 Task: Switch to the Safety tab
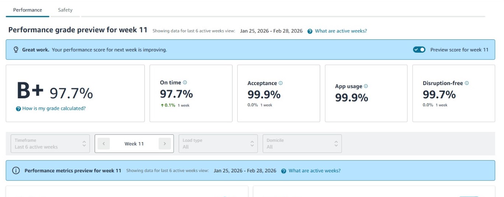coord(65,10)
